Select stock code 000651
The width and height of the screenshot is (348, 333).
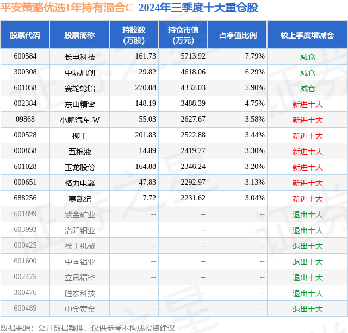pos(25,182)
